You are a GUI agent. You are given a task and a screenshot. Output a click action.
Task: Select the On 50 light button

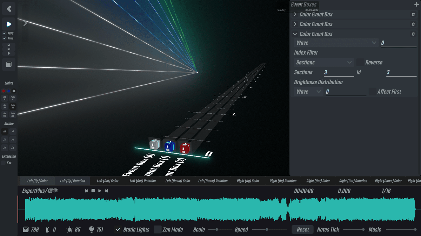click(x=5, y=106)
